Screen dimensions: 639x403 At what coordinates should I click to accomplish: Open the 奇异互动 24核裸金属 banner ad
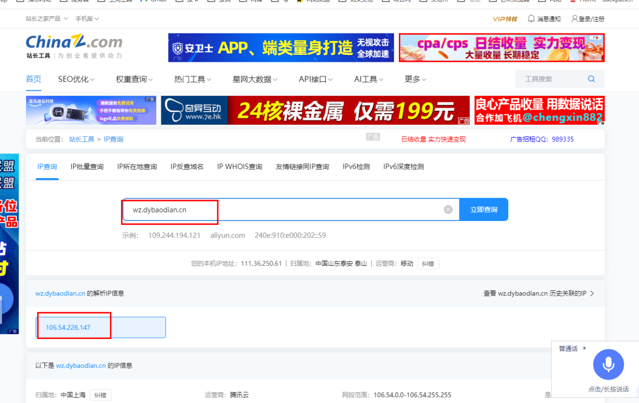[316, 110]
